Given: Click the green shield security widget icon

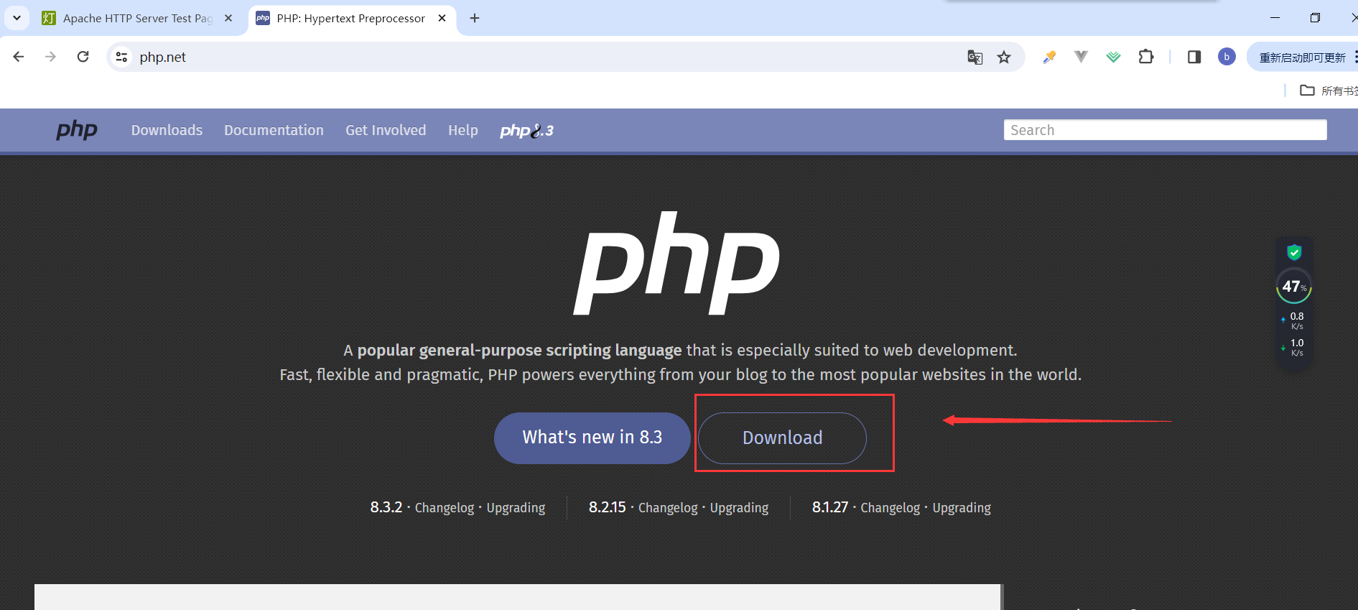Looking at the screenshot, I should pos(1294,252).
